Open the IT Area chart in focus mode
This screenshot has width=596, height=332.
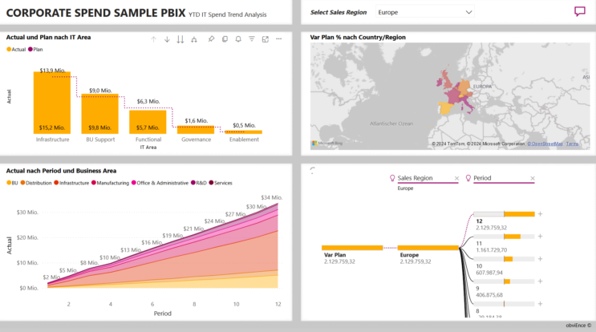click(x=266, y=39)
